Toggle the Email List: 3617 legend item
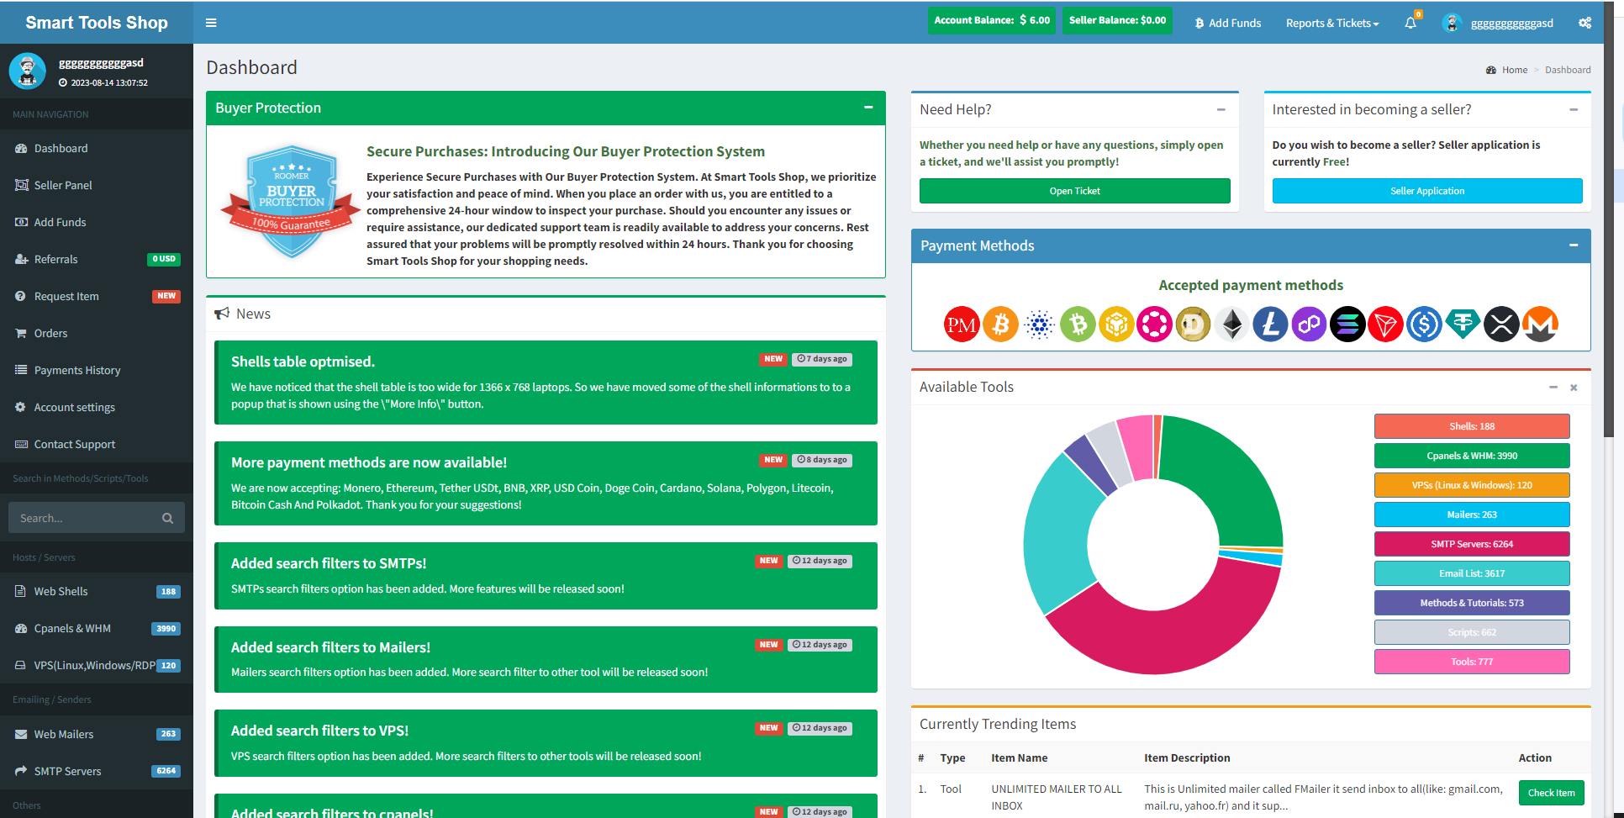The height and width of the screenshot is (818, 1624). coord(1471,573)
